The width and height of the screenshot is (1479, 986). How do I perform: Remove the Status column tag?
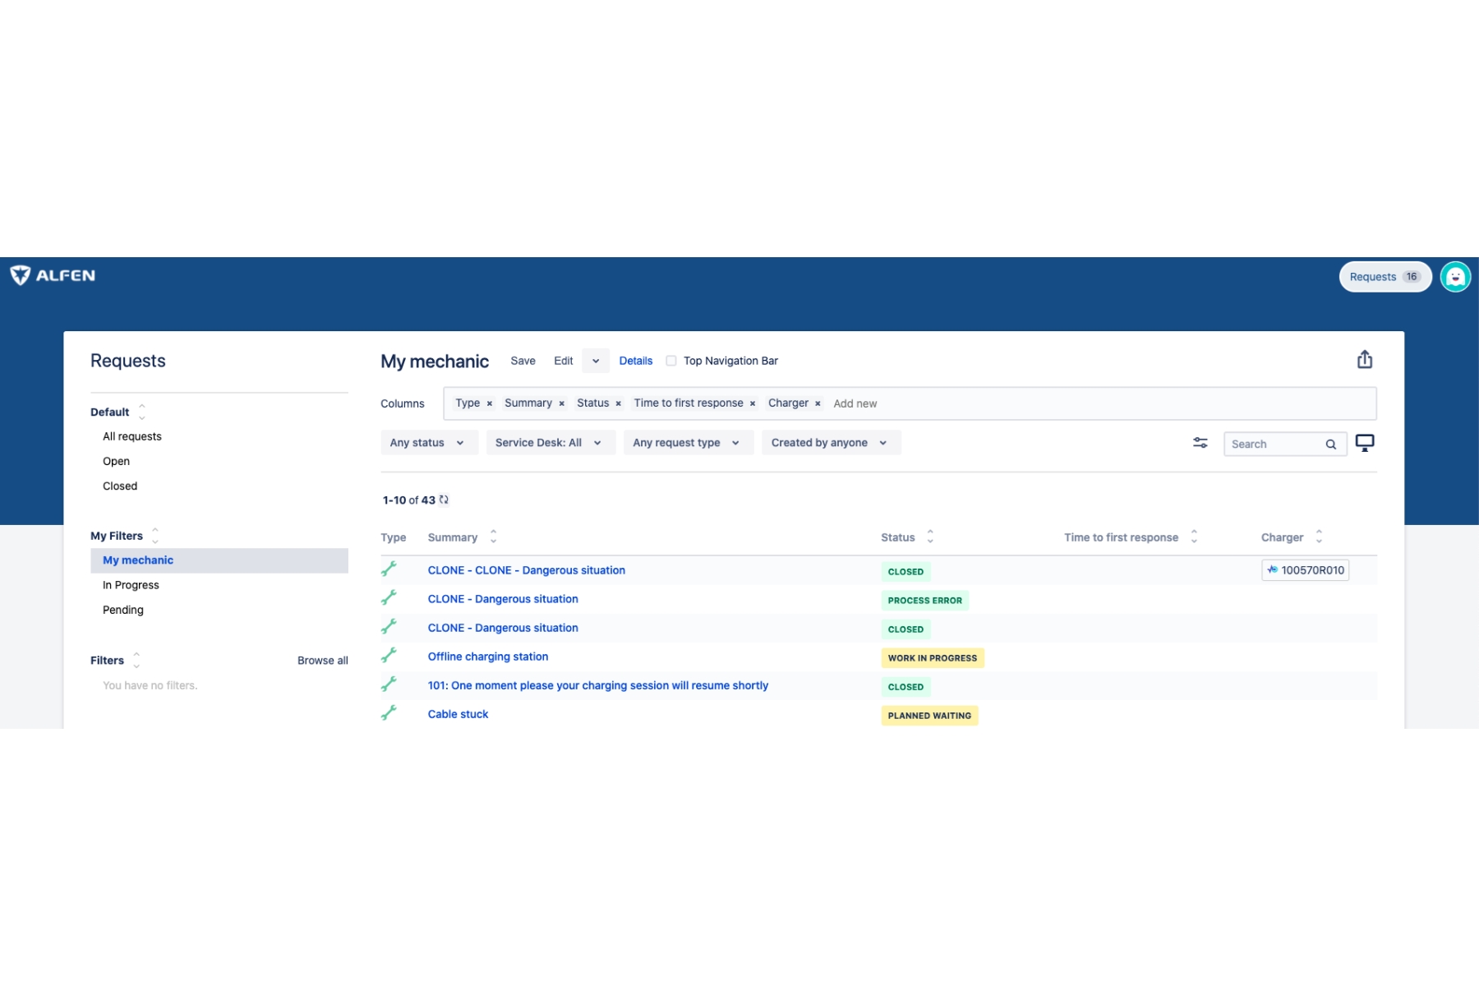pyautogui.click(x=618, y=403)
